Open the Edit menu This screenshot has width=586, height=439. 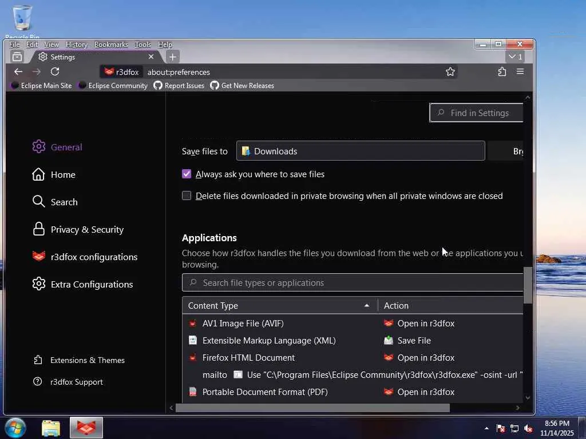click(x=32, y=45)
